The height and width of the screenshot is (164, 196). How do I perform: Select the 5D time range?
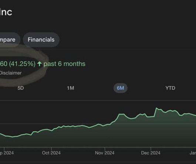[21, 88]
